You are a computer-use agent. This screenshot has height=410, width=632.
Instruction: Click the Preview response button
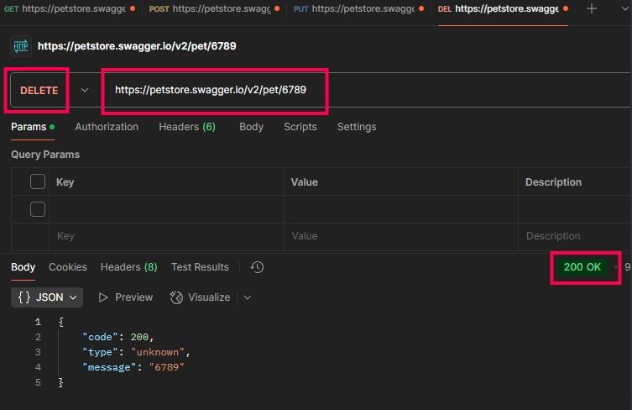(x=126, y=297)
